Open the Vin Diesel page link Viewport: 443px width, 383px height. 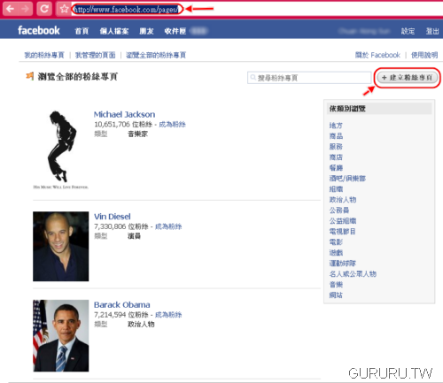pos(113,217)
